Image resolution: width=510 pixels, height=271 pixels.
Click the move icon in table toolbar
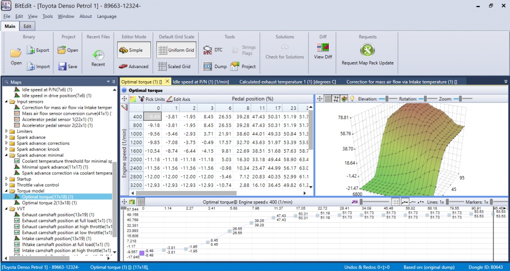coord(124,99)
